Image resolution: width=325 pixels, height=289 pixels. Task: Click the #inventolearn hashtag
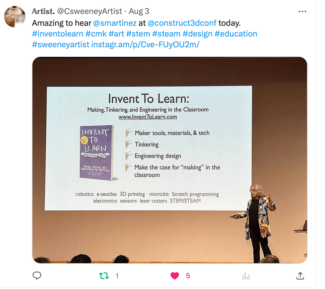click(x=58, y=34)
